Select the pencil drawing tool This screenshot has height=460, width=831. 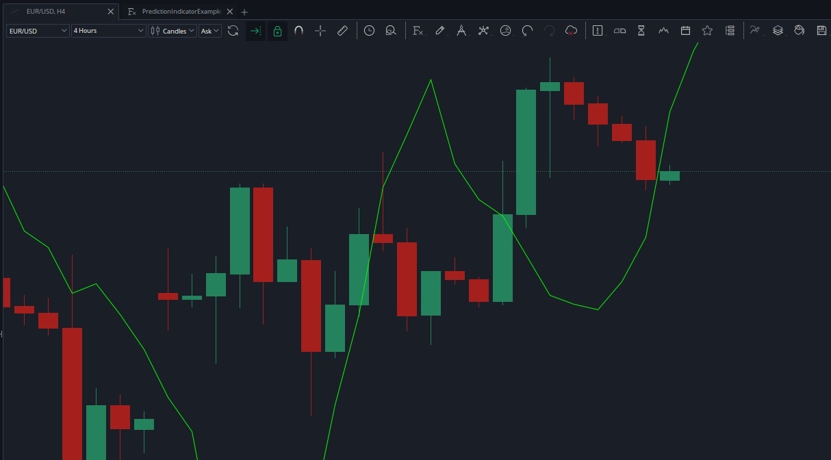[x=439, y=31]
